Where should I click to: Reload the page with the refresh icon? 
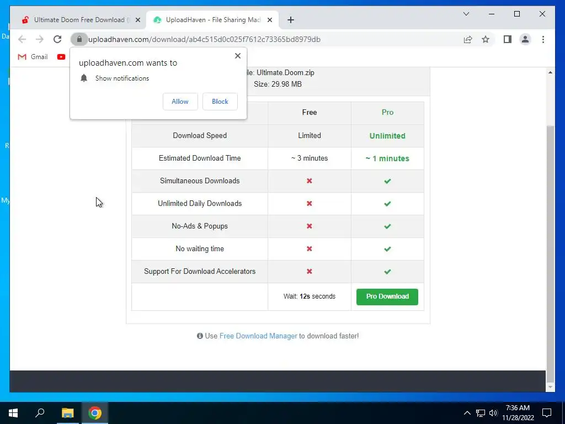point(57,39)
